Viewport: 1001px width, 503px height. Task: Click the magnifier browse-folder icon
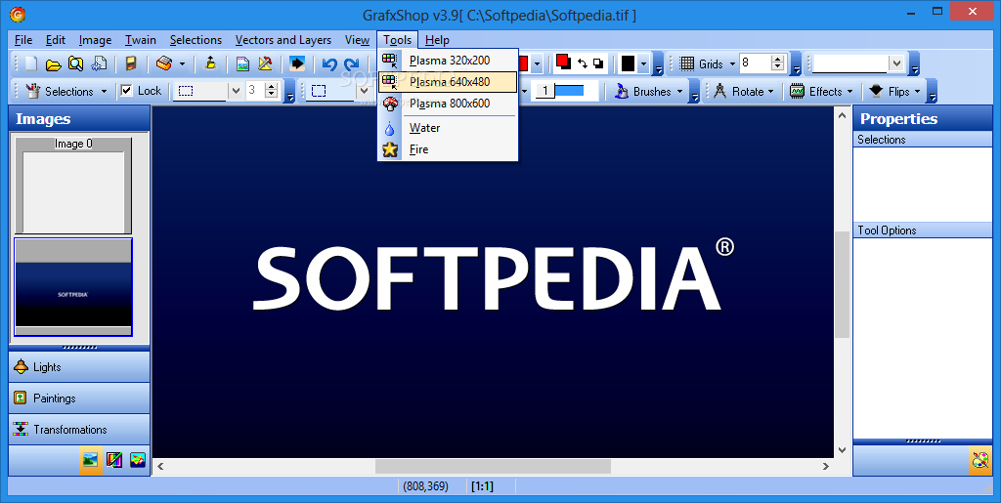[76, 63]
